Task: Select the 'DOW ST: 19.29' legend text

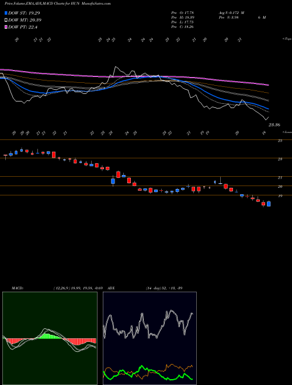Action: (24, 13)
